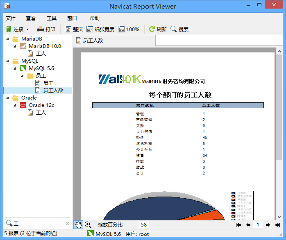The image size is (286, 240).
Task: Select the 员工人数 report in tree
Action: click(x=38, y=91)
